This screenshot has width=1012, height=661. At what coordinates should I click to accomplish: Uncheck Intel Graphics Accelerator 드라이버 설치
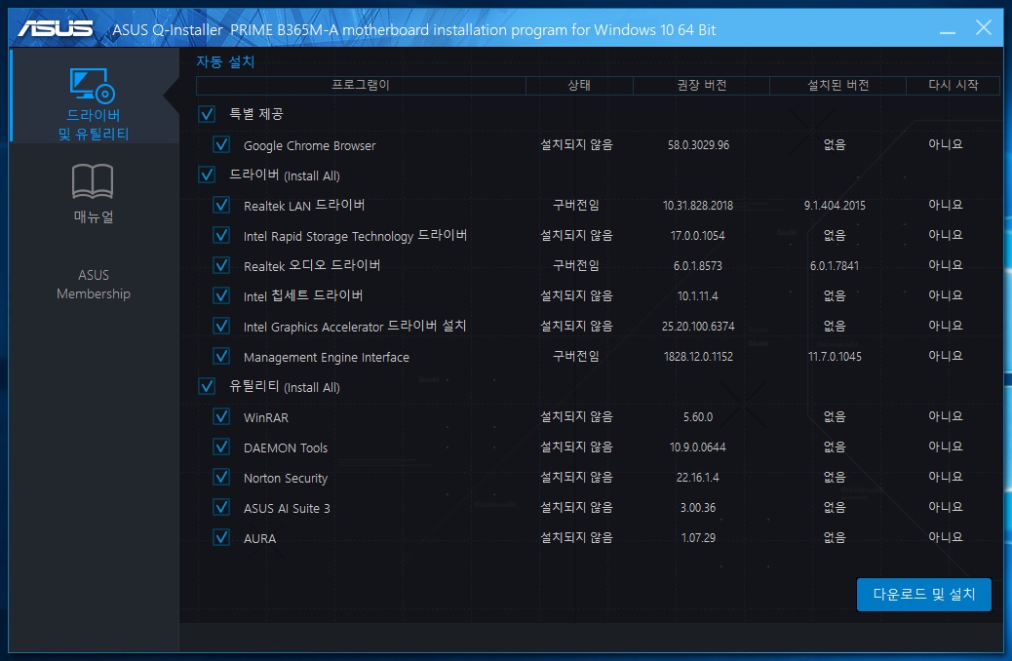[221, 326]
